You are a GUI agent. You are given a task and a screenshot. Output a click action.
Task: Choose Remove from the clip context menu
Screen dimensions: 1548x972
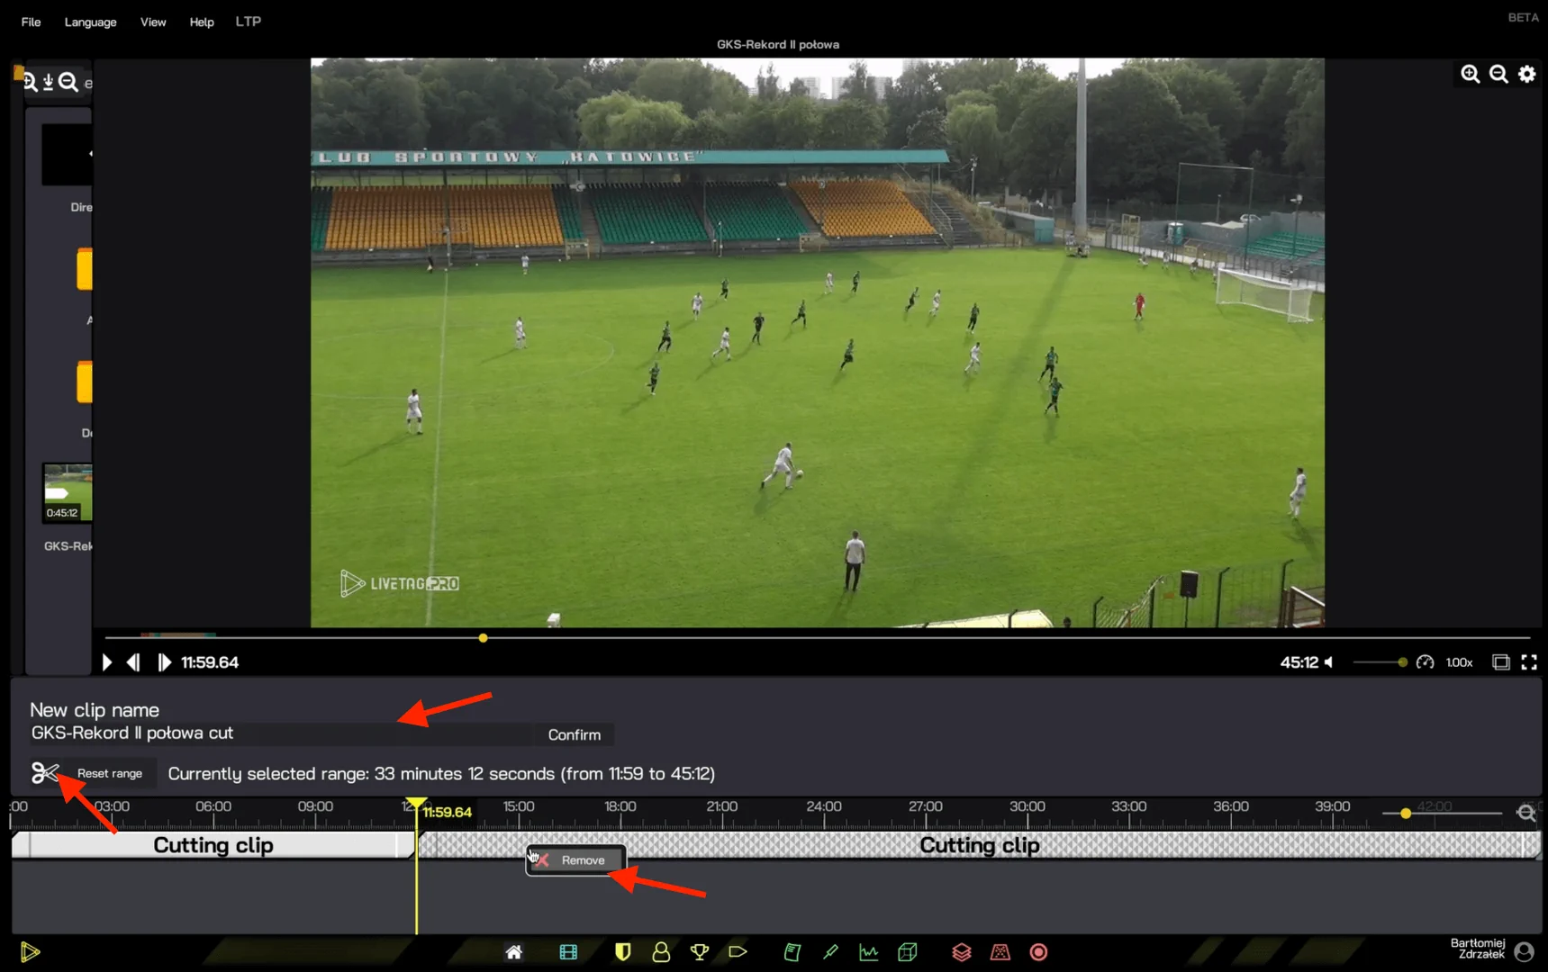[582, 860]
